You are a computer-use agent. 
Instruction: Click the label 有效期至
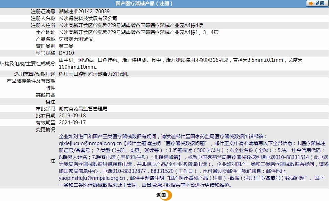click(46, 123)
